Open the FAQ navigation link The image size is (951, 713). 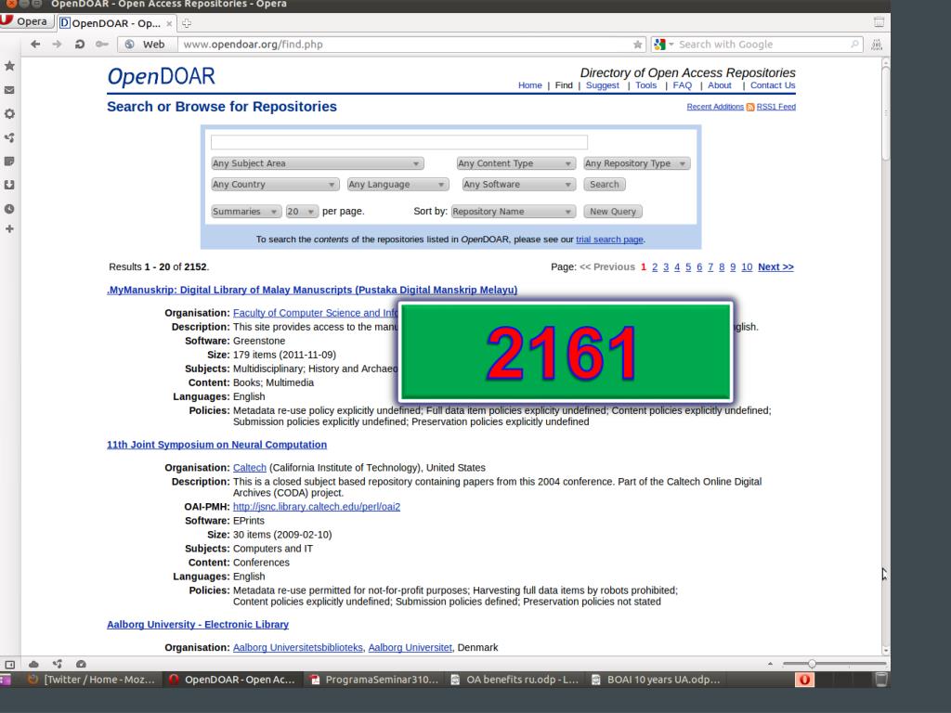683,85
